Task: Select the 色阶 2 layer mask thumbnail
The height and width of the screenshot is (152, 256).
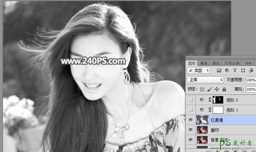Action: (218, 100)
